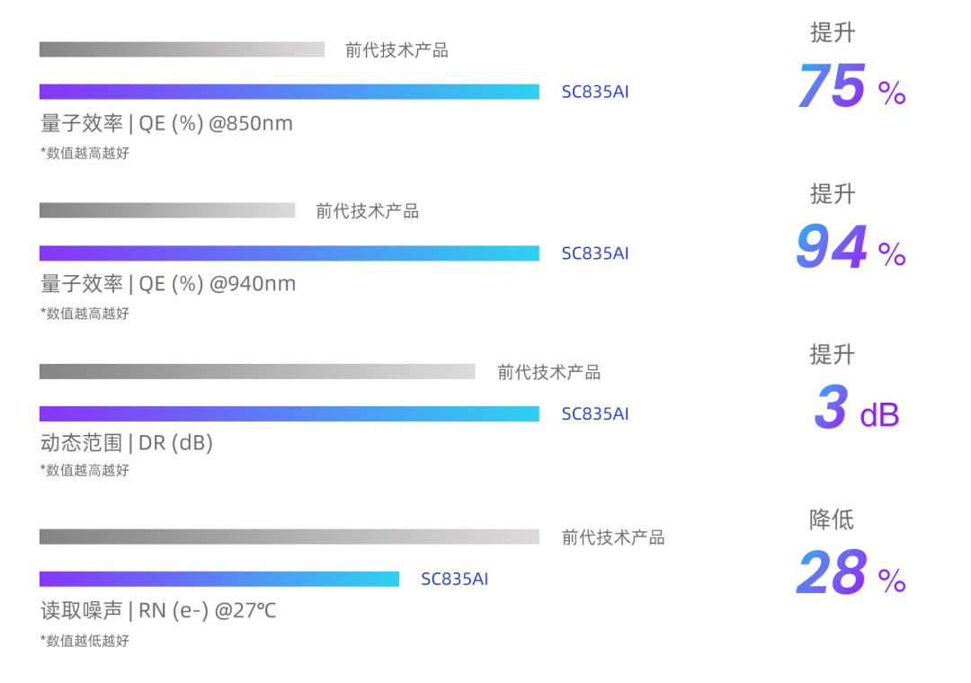Click the SC835AI label beside the read noise bar
The width and height of the screenshot is (971, 683).
pyautogui.click(x=454, y=580)
